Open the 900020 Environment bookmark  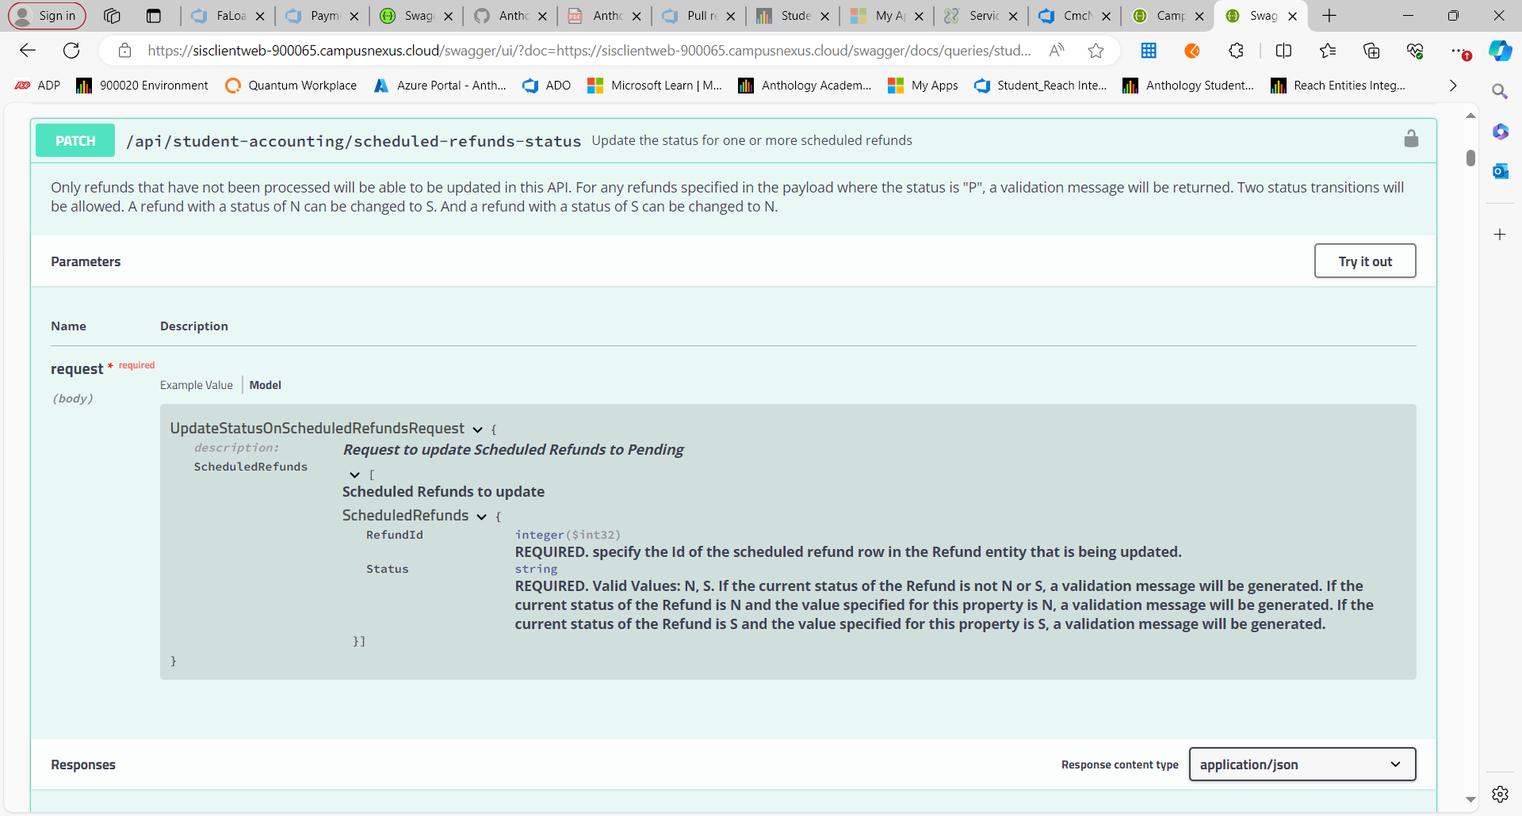[142, 86]
